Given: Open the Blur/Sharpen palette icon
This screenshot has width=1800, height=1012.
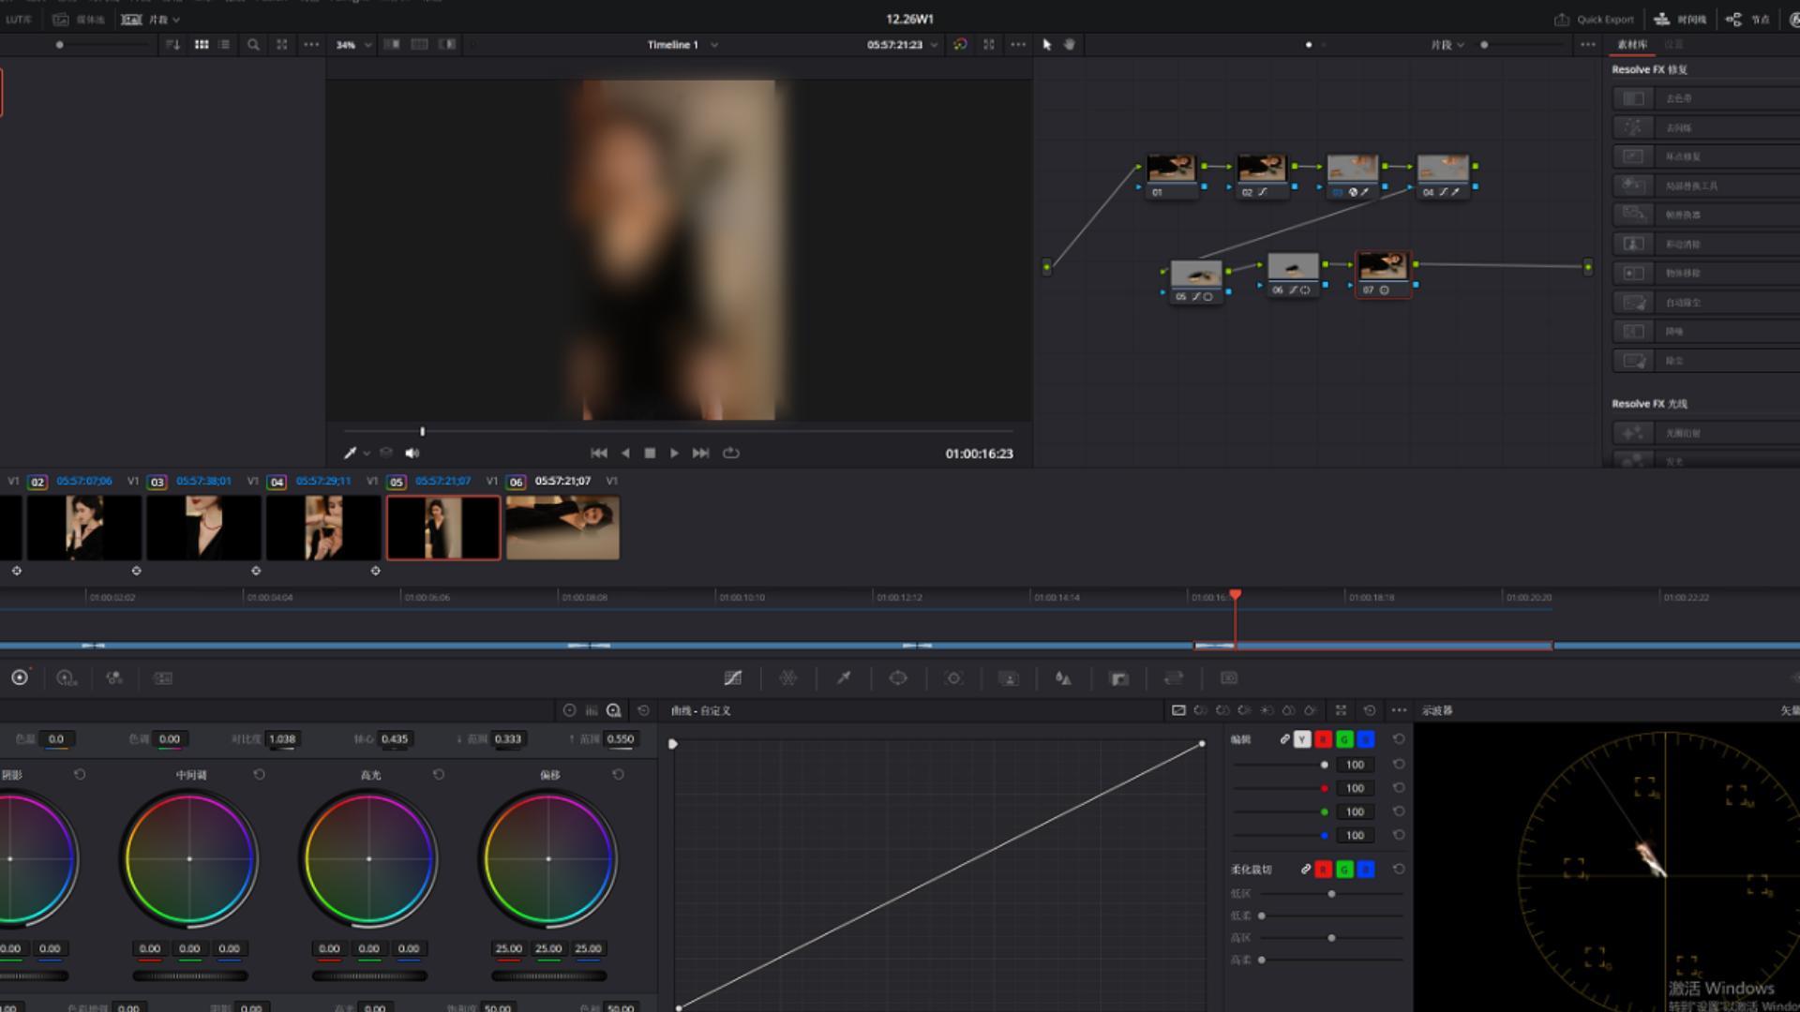Looking at the screenshot, I should pyautogui.click(x=1063, y=677).
